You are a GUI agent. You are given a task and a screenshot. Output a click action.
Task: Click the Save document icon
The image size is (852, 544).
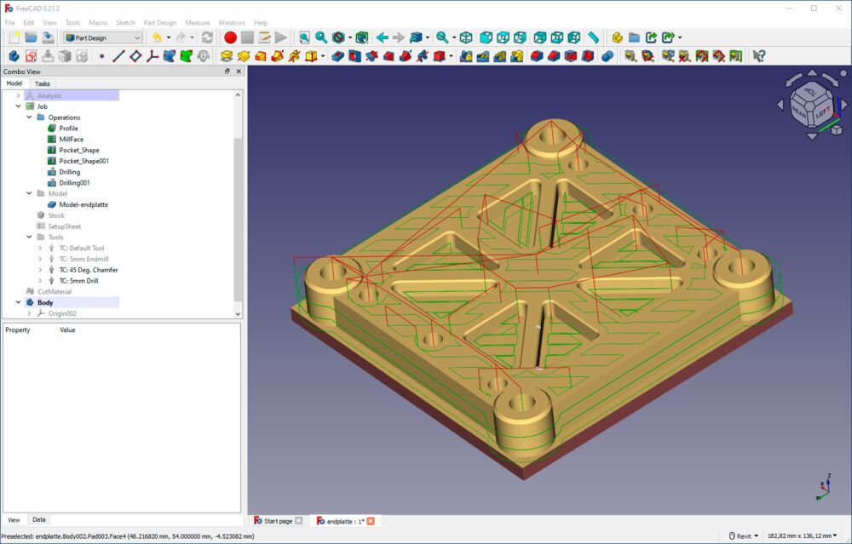pos(49,37)
